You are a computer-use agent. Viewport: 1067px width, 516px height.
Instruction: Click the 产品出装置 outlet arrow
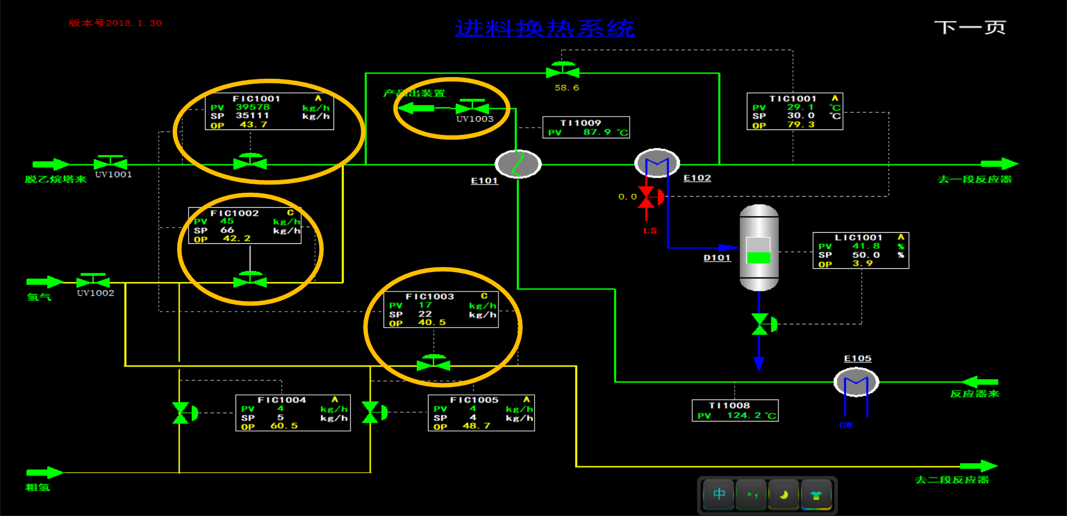pos(417,108)
